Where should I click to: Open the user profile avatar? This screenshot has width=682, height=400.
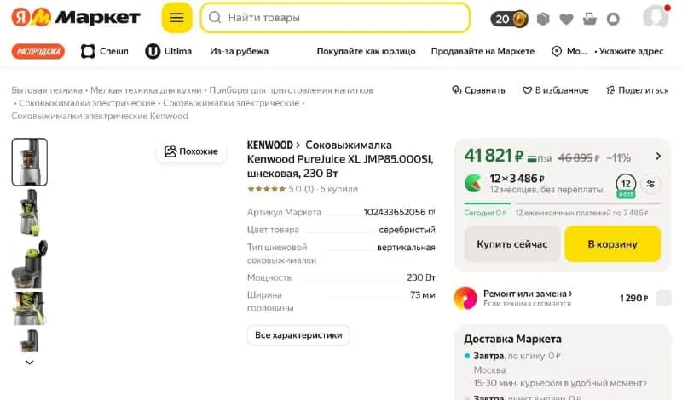656,17
